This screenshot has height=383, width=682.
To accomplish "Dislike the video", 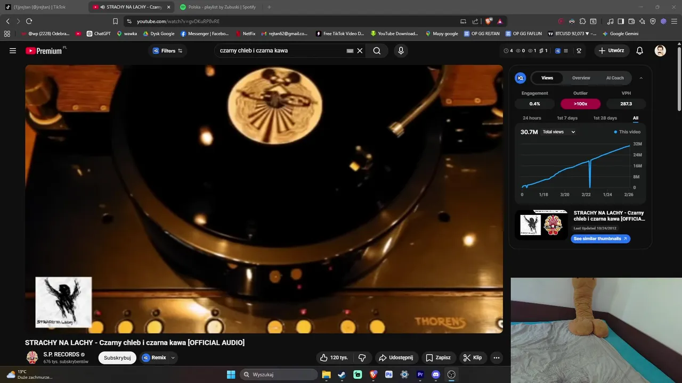I will (362, 357).
